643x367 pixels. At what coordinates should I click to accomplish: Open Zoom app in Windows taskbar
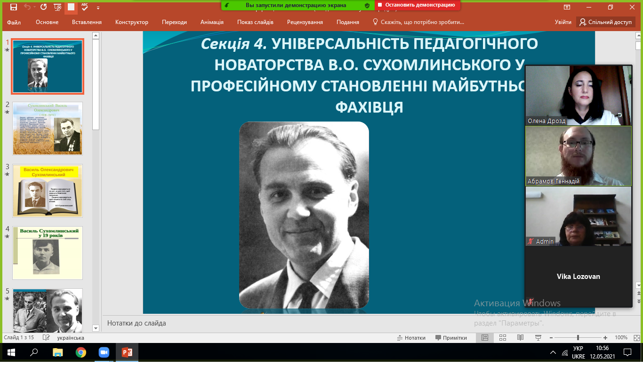pyautogui.click(x=104, y=352)
